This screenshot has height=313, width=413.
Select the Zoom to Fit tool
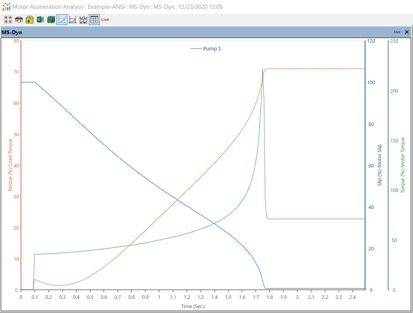pyautogui.click(x=8, y=19)
